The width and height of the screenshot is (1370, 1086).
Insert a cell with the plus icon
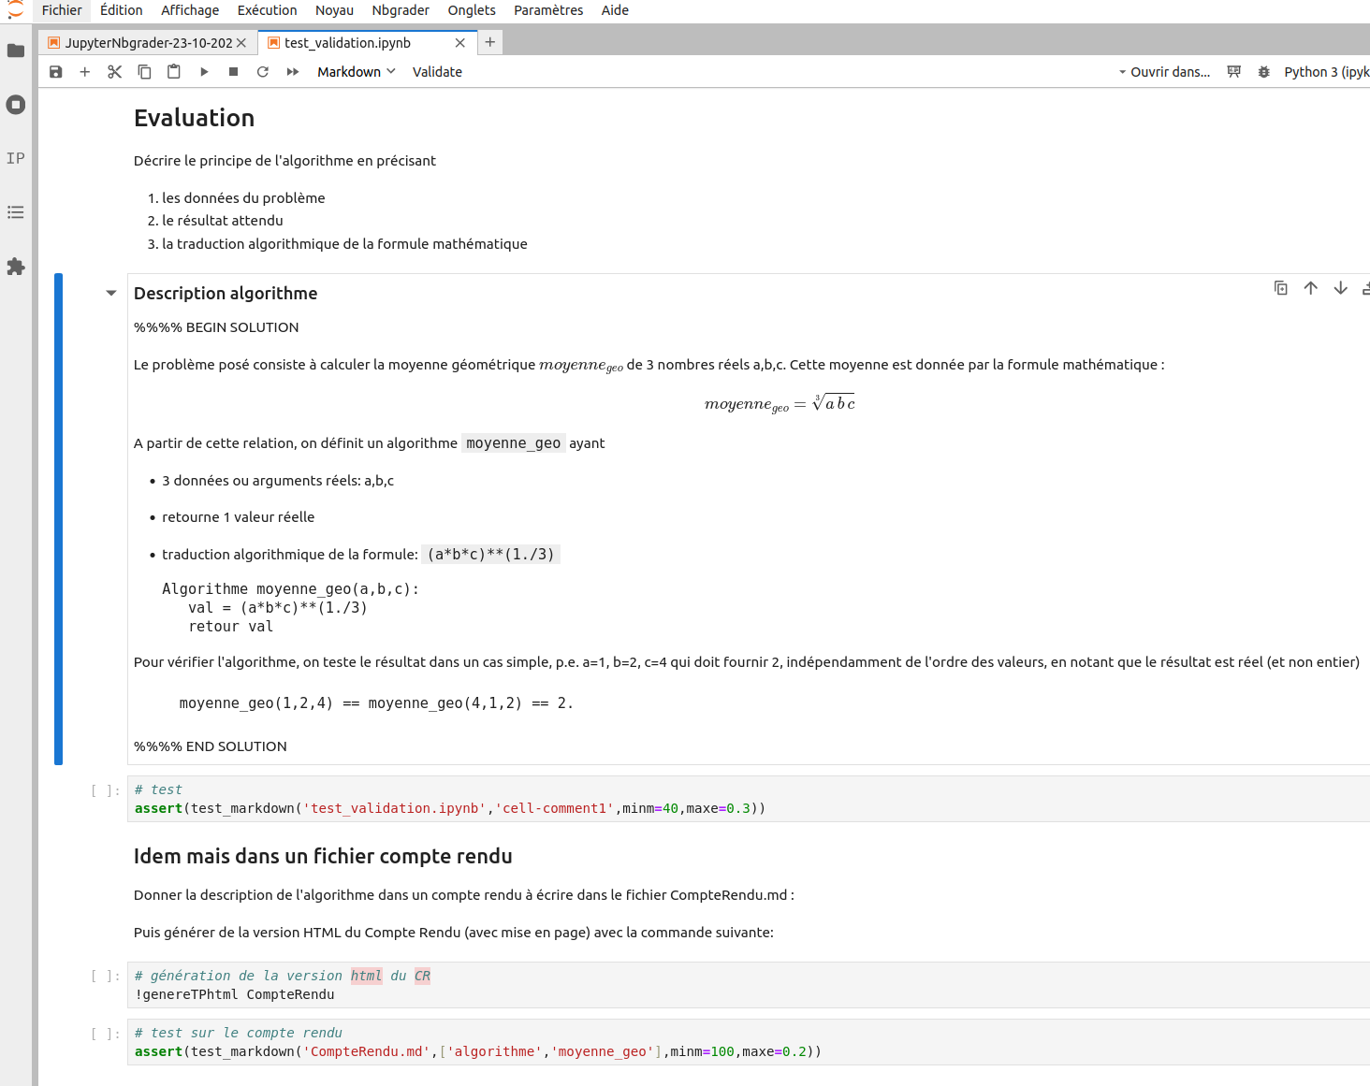tap(85, 72)
